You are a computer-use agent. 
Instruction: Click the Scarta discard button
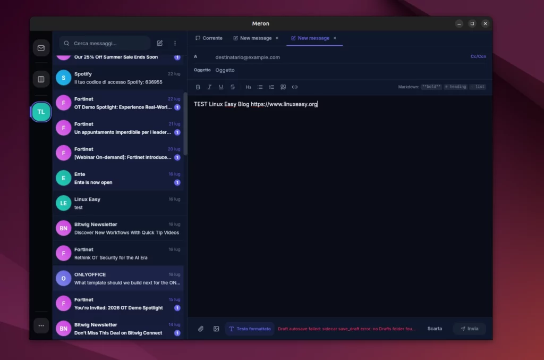coord(435,329)
